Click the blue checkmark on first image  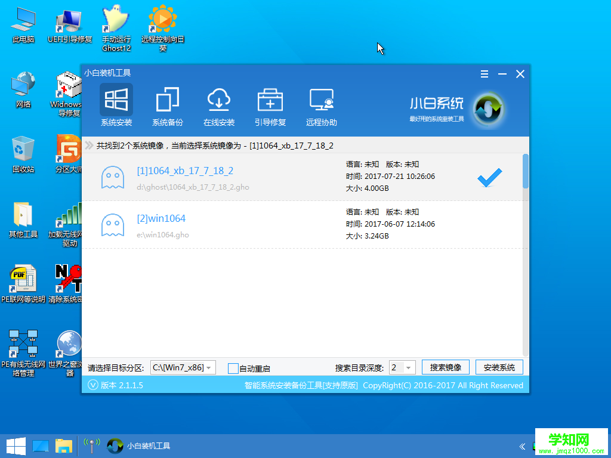click(490, 178)
